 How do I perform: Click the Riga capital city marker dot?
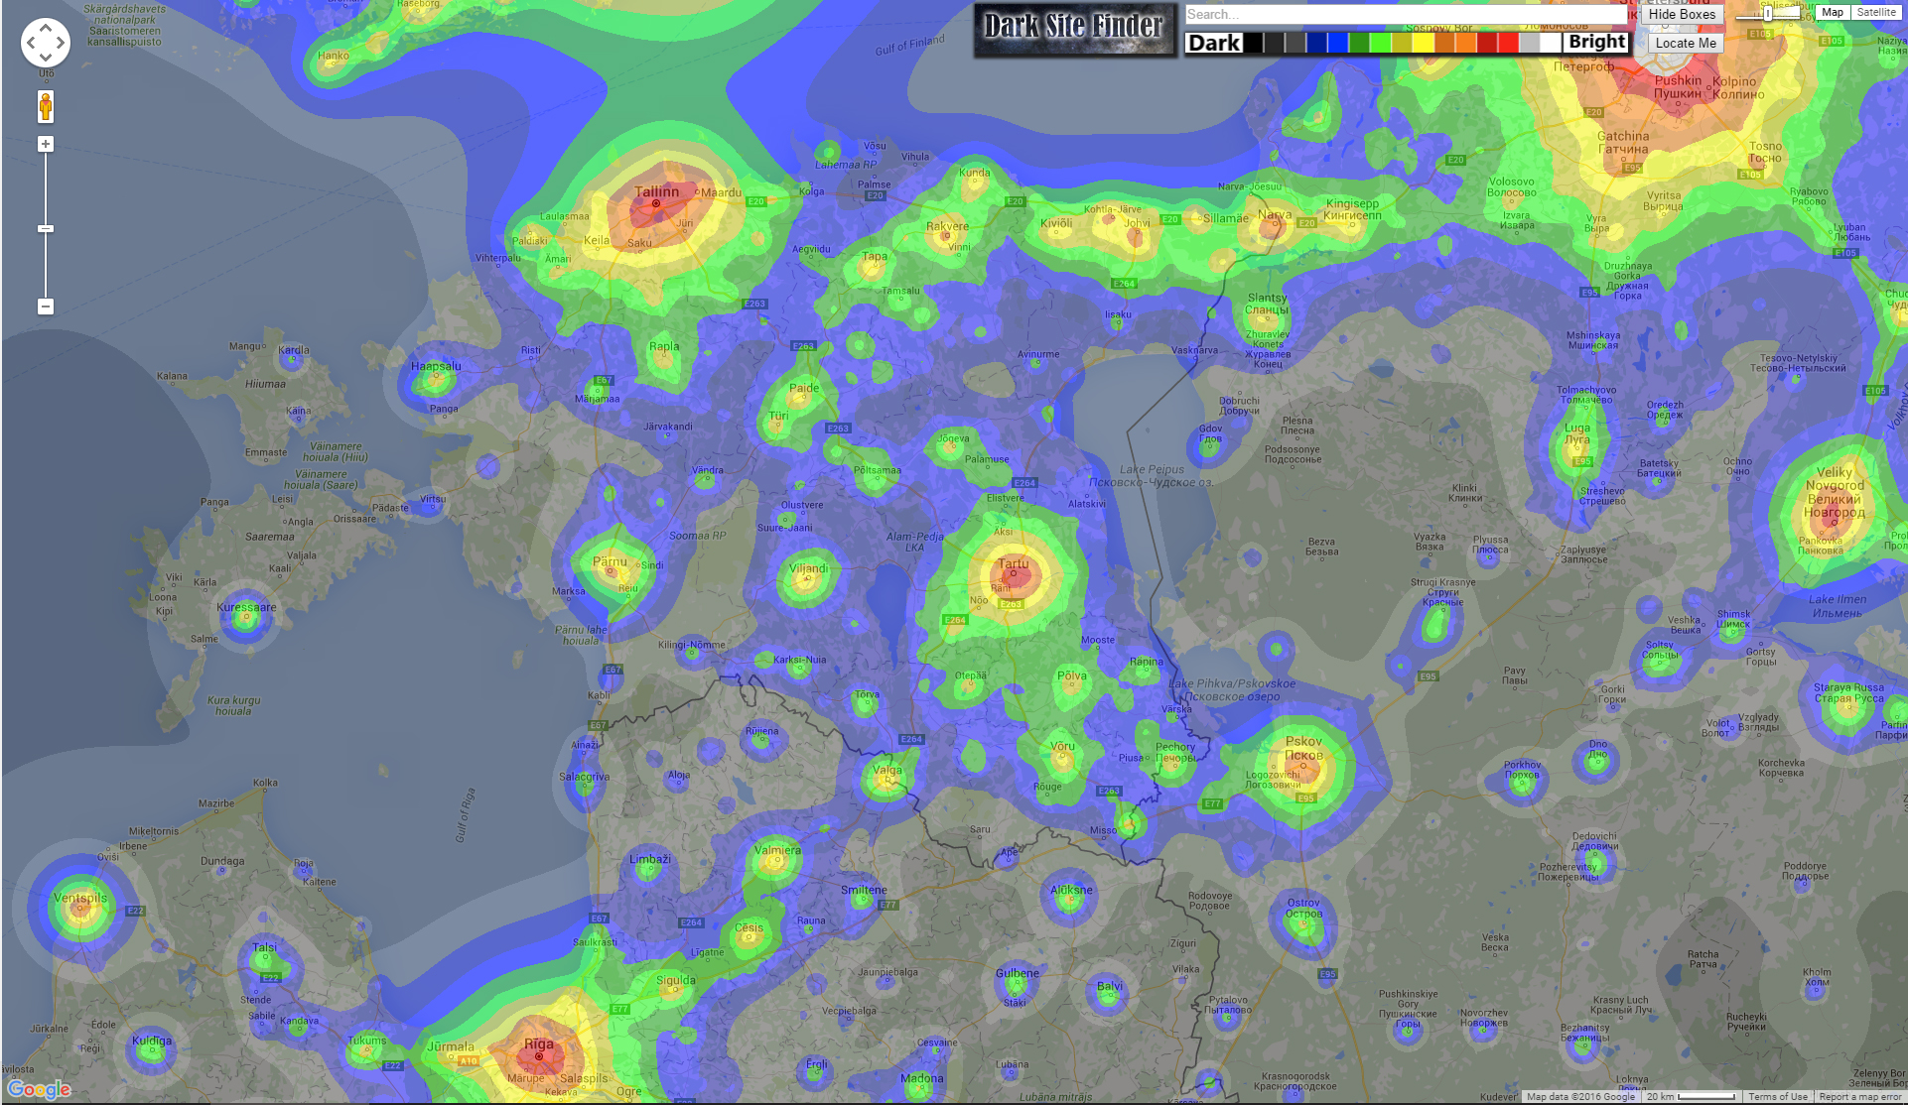[x=539, y=1056]
